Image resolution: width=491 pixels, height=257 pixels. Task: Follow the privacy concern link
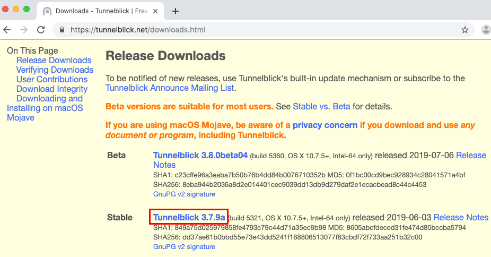325,125
